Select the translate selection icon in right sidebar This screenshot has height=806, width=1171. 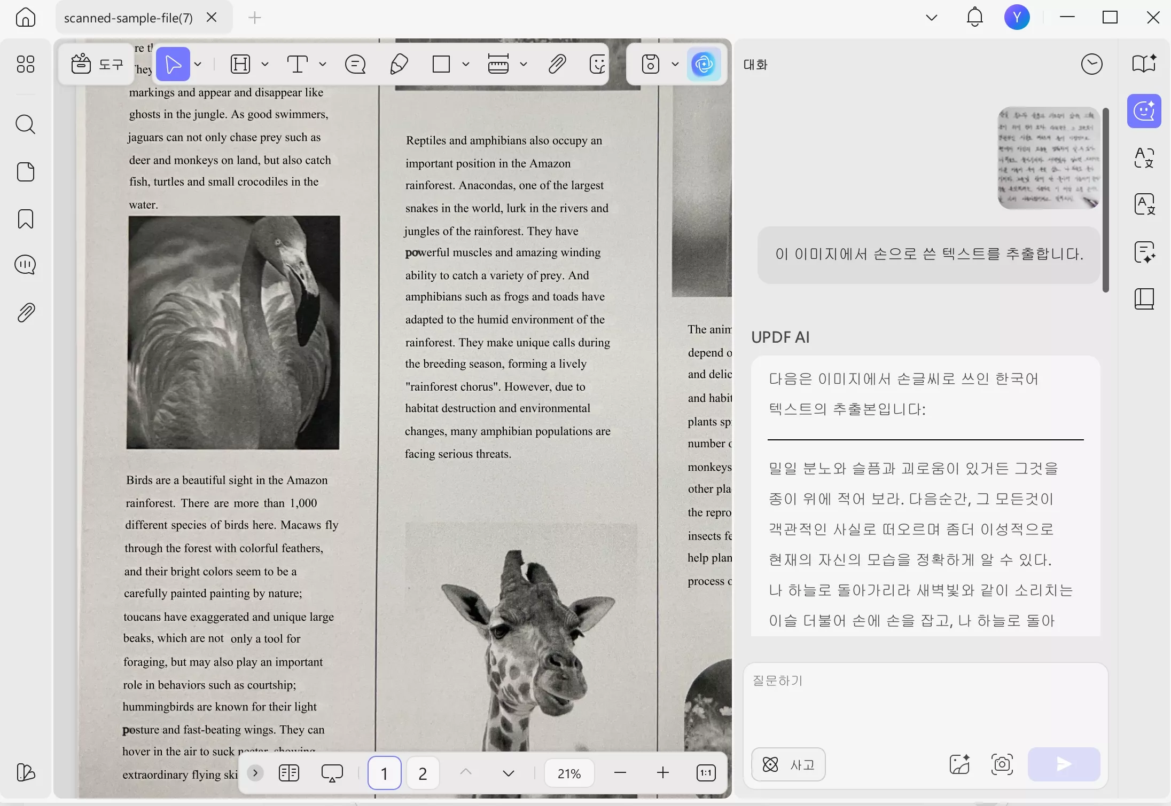click(1144, 158)
